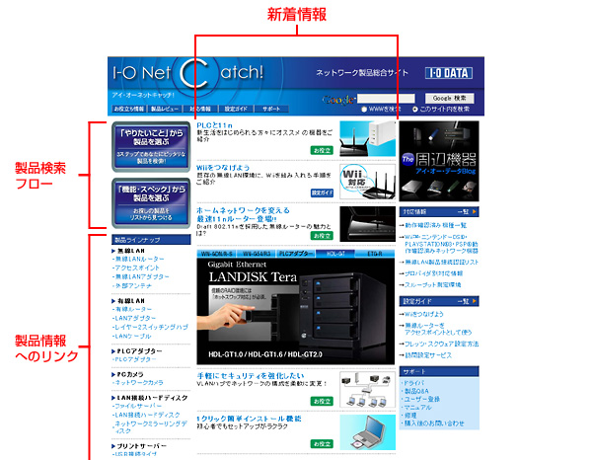The height and width of the screenshot is (460, 592).
Task: Click the I-O Net Catch! site logo
Action: click(188, 73)
